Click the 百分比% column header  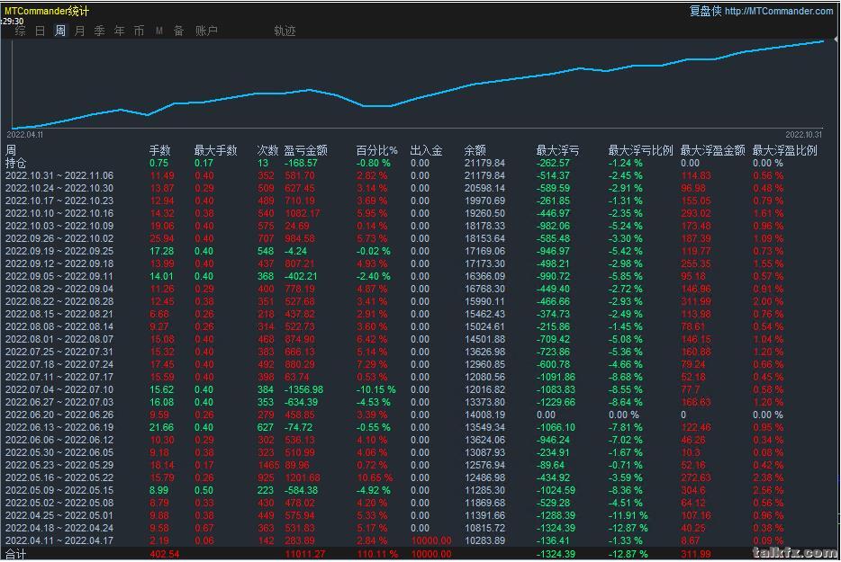[x=377, y=150]
